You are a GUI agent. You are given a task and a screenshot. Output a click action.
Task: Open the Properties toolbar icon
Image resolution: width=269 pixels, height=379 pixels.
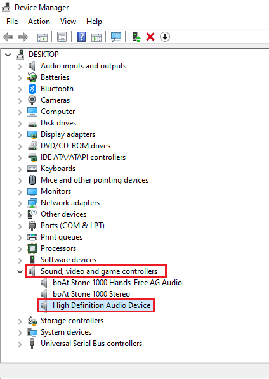click(62, 37)
